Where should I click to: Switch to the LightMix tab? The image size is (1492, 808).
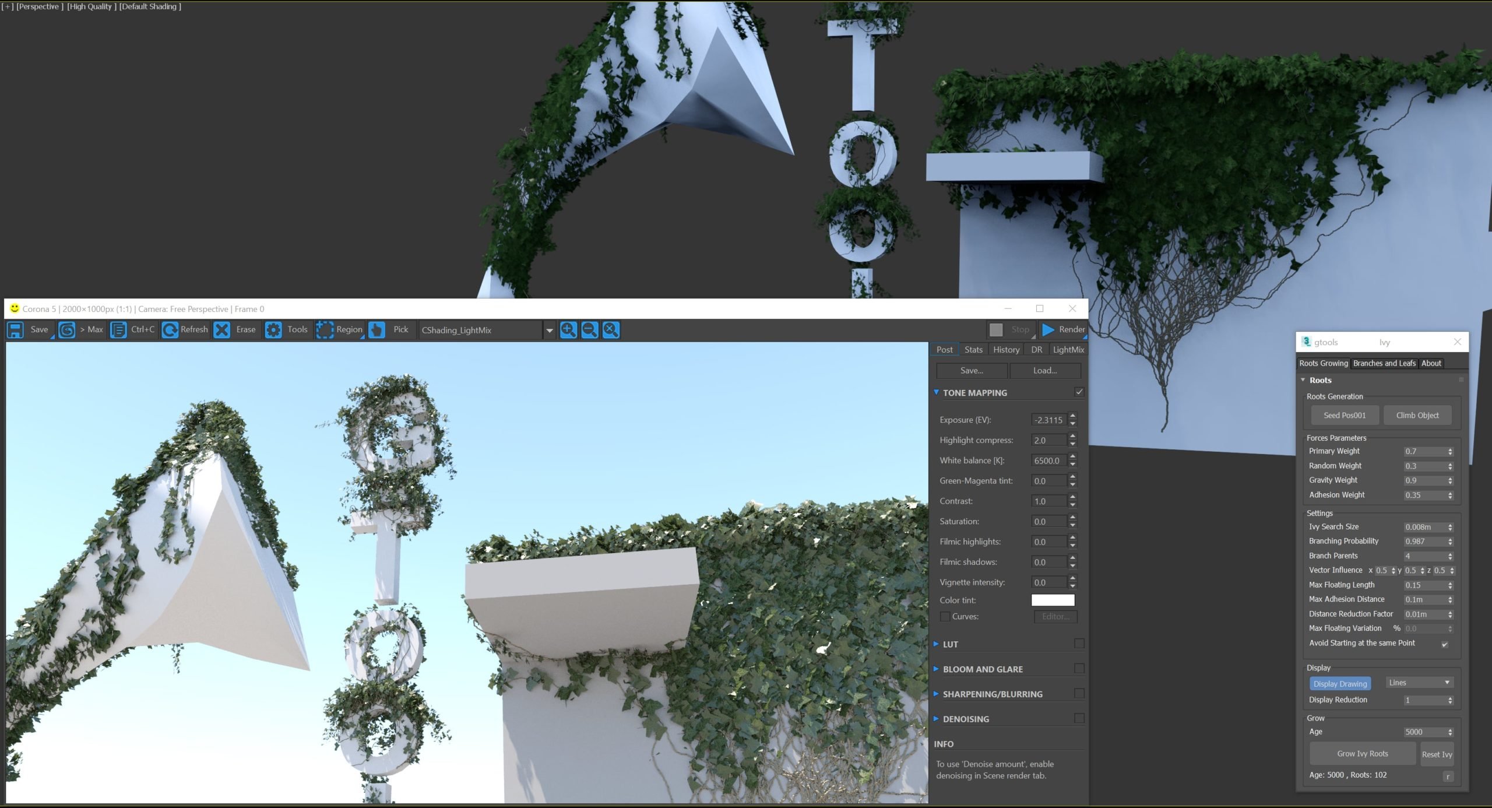pos(1068,350)
